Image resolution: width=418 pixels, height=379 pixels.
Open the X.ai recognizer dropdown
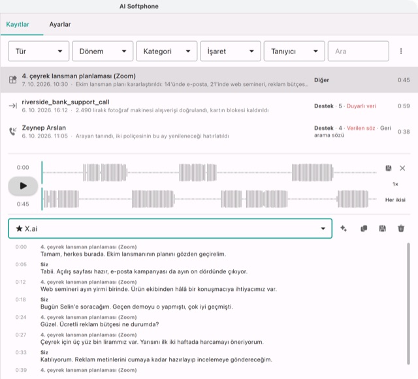(170, 228)
